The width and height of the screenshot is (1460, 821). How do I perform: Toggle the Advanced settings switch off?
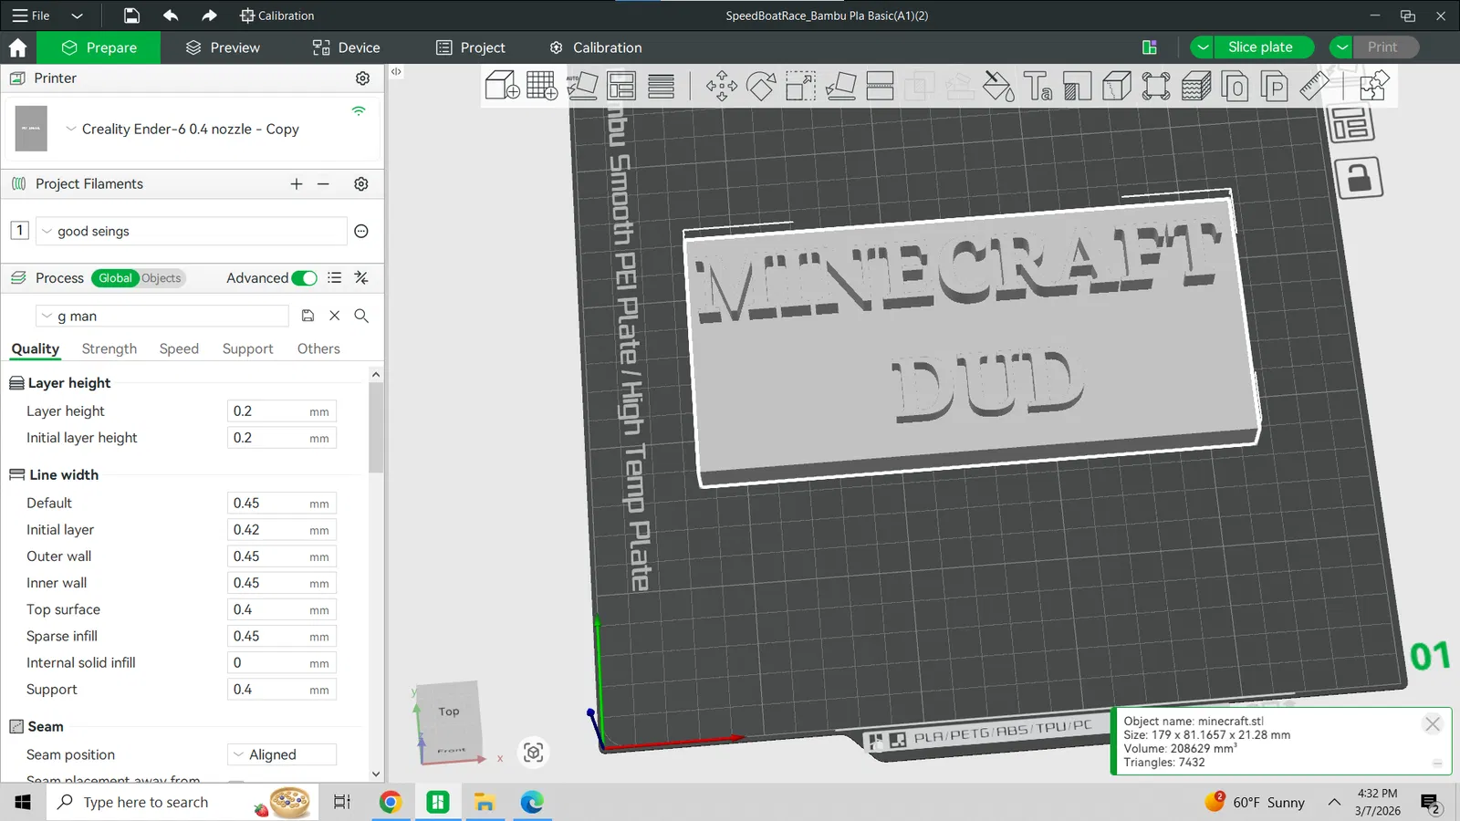pos(305,278)
